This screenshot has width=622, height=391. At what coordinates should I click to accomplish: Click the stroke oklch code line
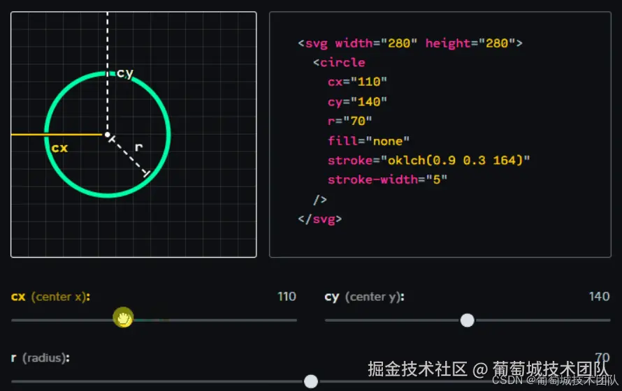click(x=429, y=160)
